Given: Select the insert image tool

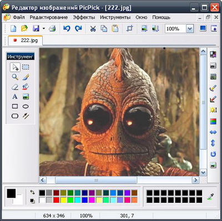Looking at the screenshot, I should 26,96.
